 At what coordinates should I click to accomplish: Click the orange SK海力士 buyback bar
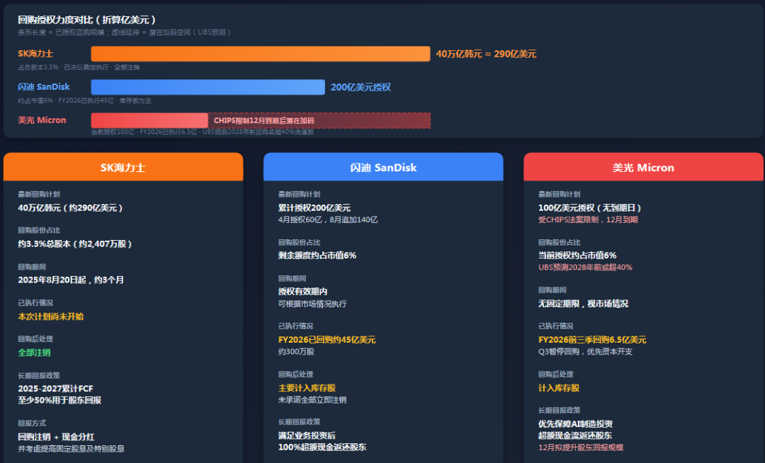tap(261, 54)
